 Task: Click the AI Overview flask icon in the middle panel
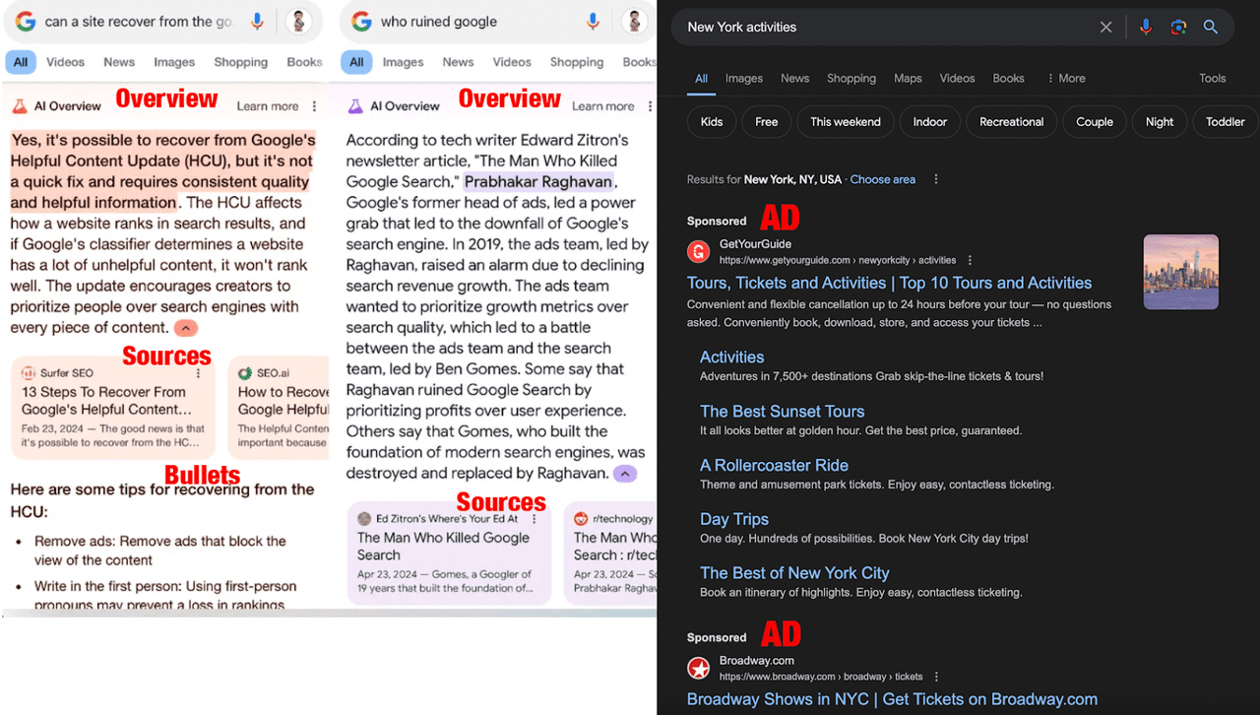pos(353,105)
